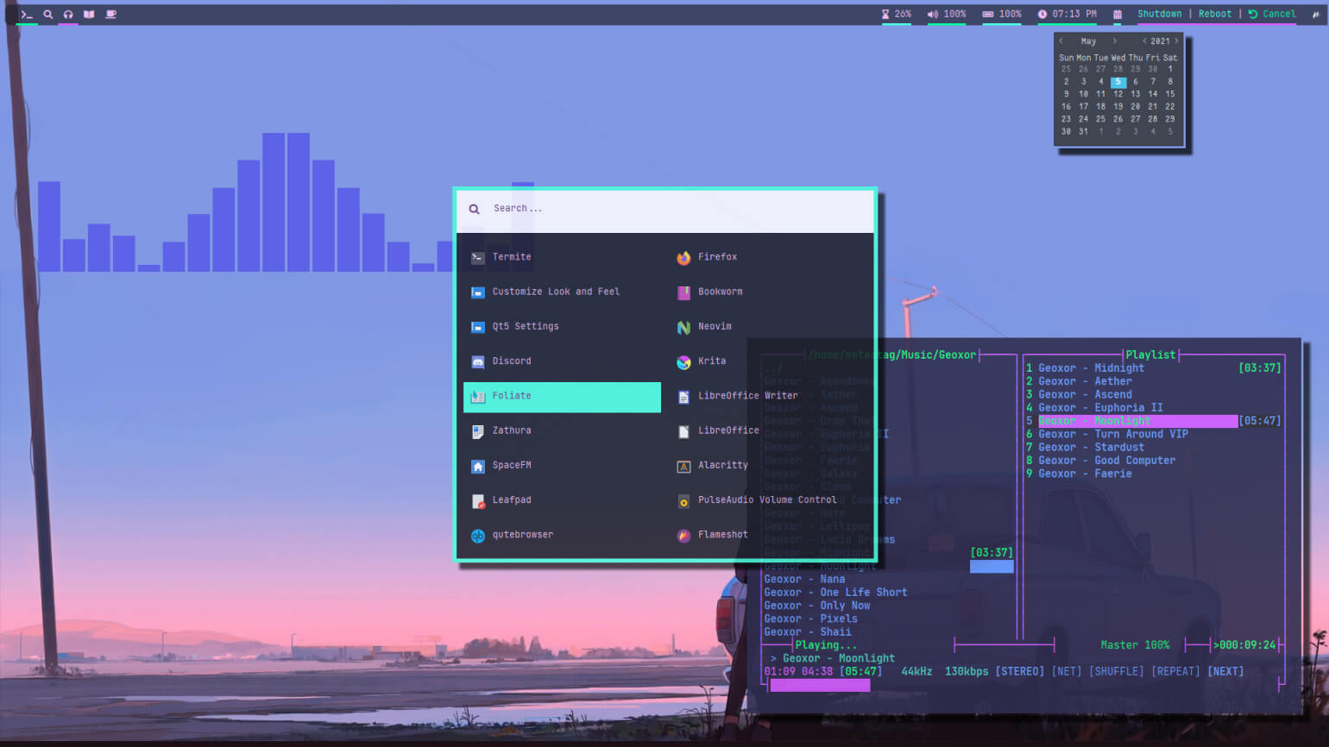
Task: Toggle the REPEAT option in music player
Action: tap(1175, 671)
